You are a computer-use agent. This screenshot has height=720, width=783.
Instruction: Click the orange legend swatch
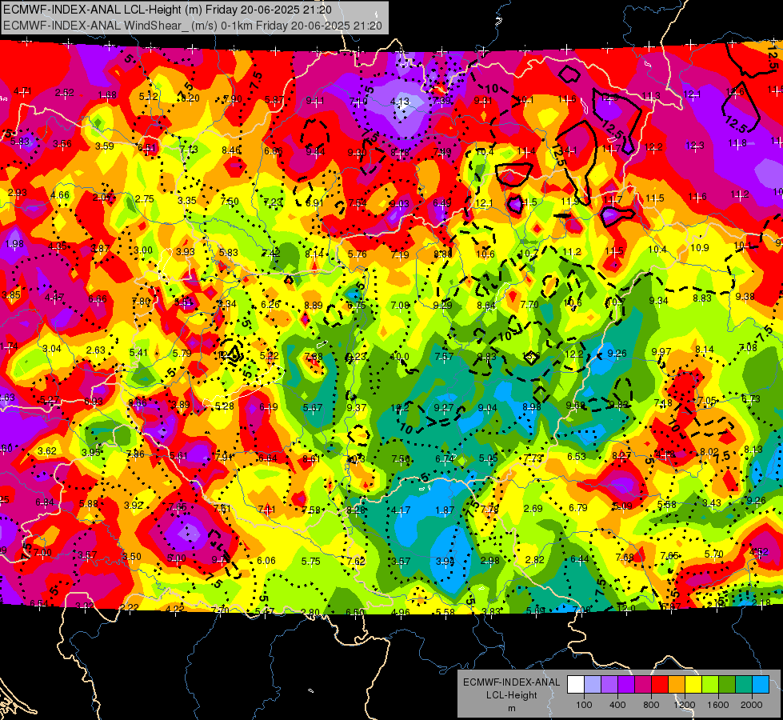[677, 685]
